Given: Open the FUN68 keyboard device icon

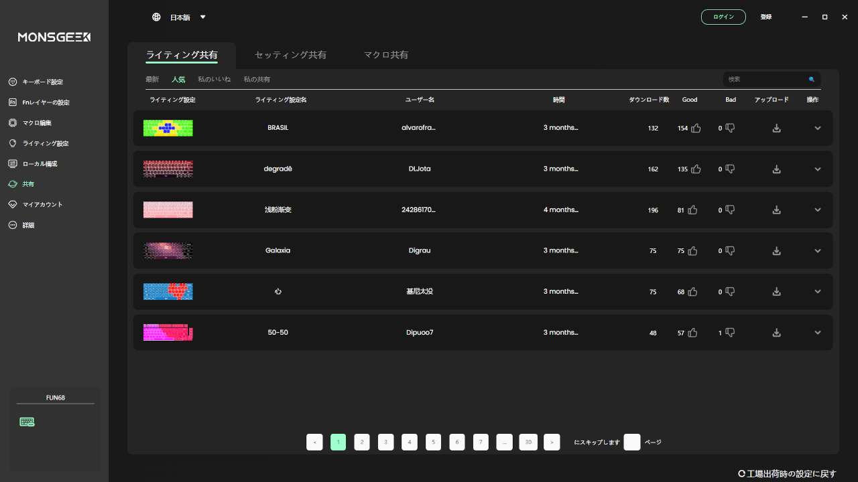Looking at the screenshot, I should (27, 422).
